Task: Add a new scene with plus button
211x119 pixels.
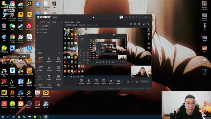Action: 61,22
